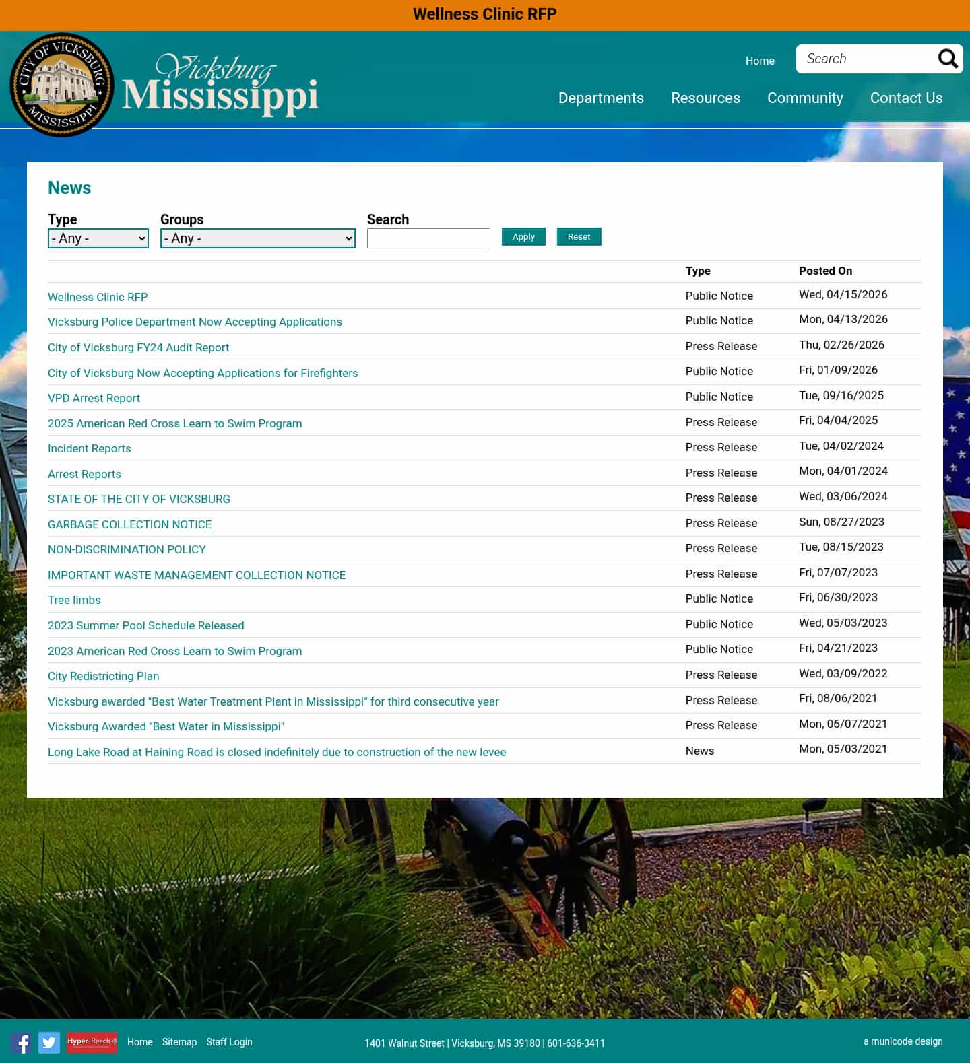Open Long Lake Road closed indefinitely article
Image resolution: width=970 pixels, height=1063 pixels.
(x=277, y=752)
